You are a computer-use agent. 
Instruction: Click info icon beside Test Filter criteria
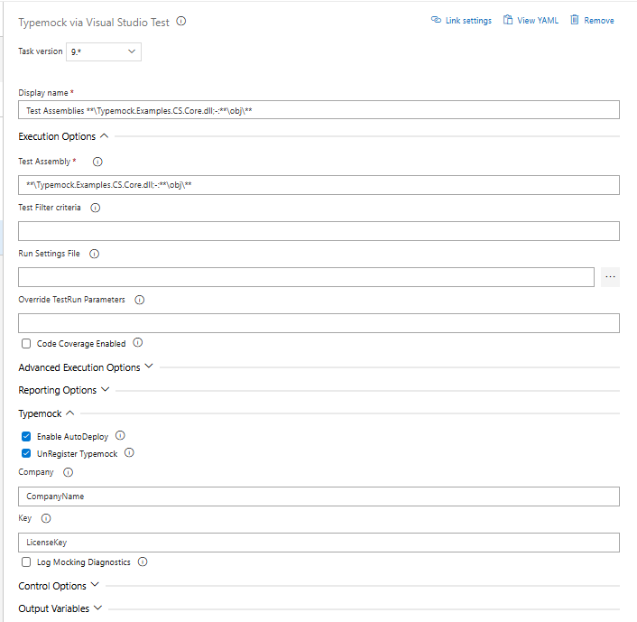[96, 208]
